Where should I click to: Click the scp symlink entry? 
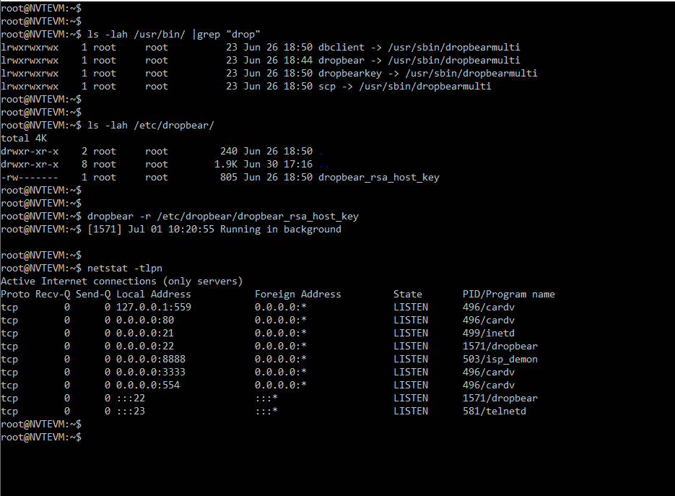click(x=404, y=86)
